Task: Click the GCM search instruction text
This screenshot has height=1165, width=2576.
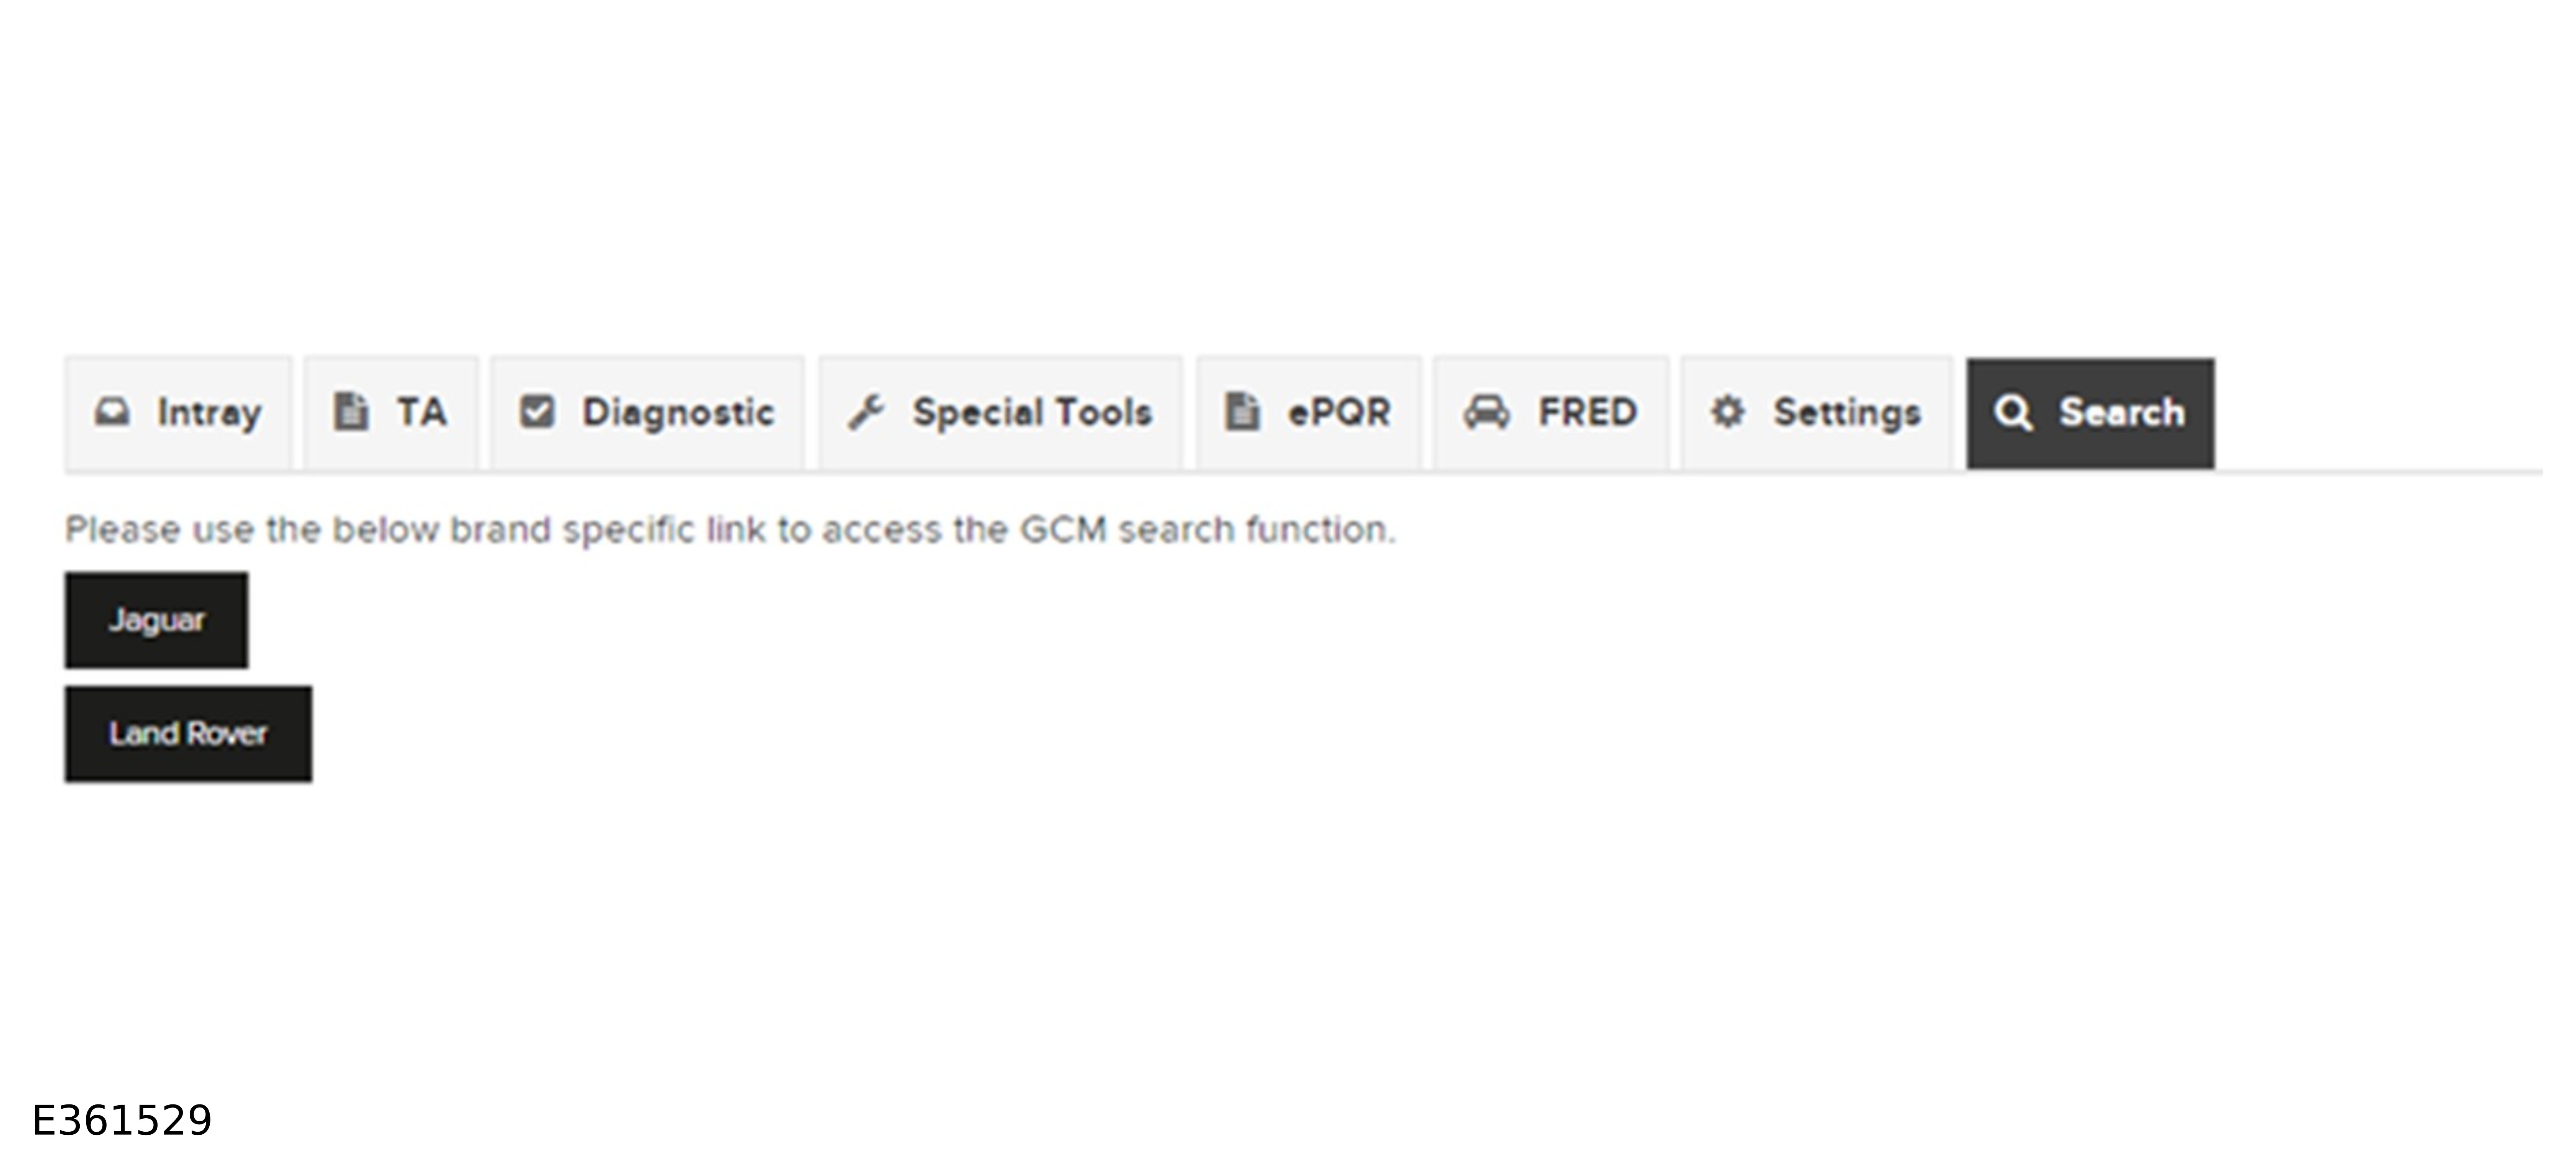Action: (730, 529)
